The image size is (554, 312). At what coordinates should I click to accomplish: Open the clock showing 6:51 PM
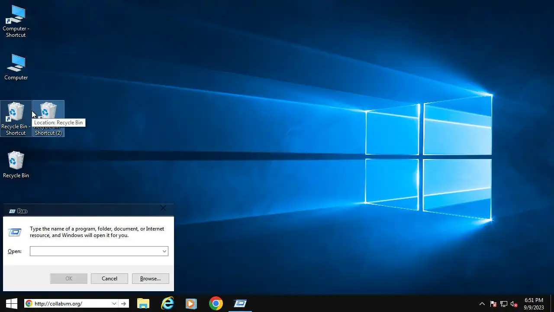[534, 304]
